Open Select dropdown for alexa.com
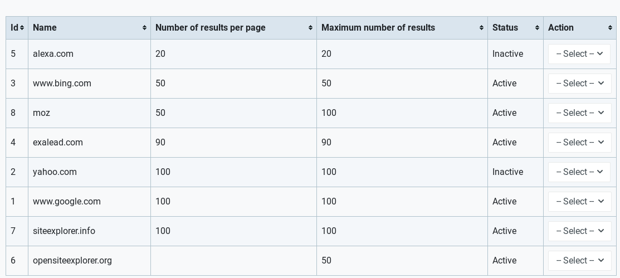 (579, 54)
